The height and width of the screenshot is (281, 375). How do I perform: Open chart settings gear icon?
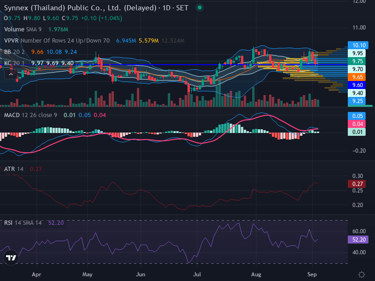(361, 274)
